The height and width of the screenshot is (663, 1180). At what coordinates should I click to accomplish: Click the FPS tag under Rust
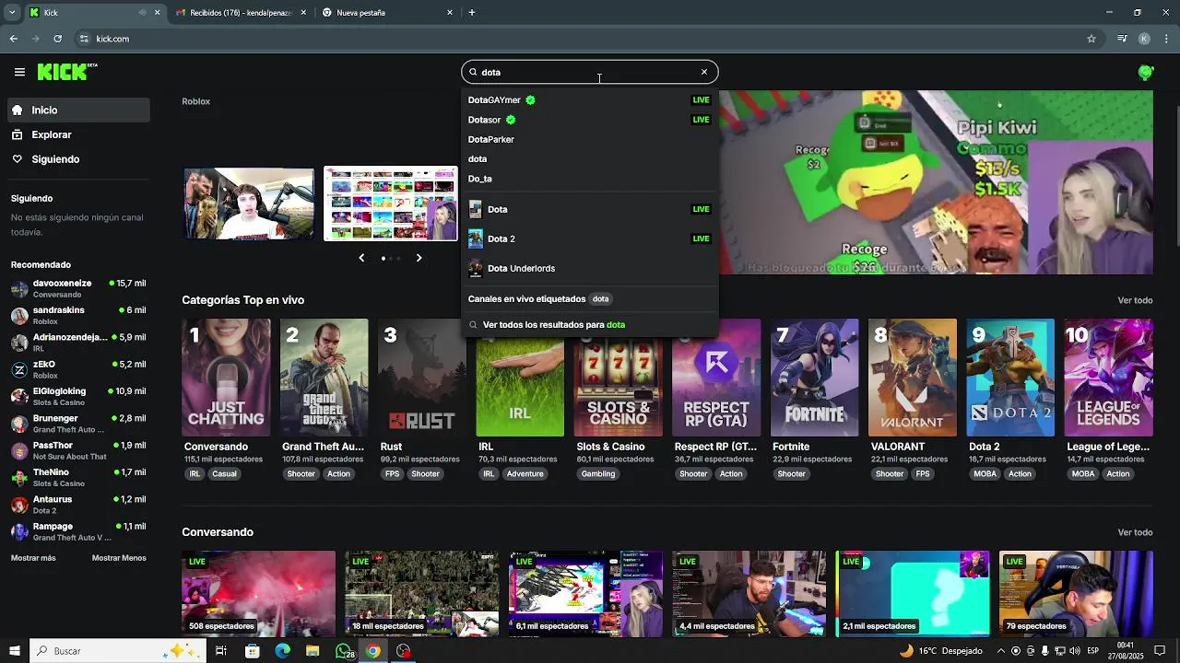coord(393,474)
